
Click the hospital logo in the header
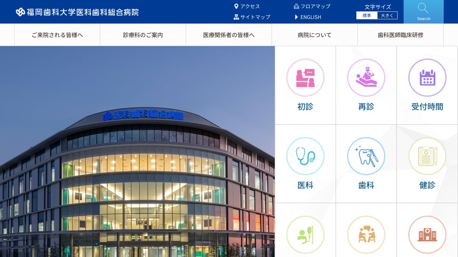(77, 12)
